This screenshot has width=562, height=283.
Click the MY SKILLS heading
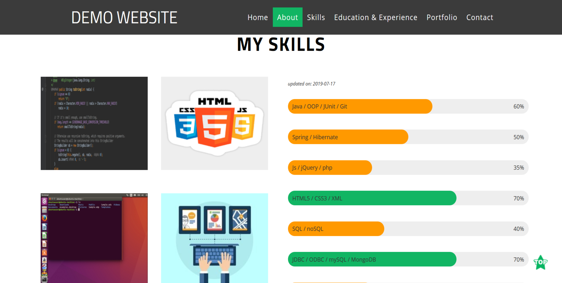click(x=281, y=45)
